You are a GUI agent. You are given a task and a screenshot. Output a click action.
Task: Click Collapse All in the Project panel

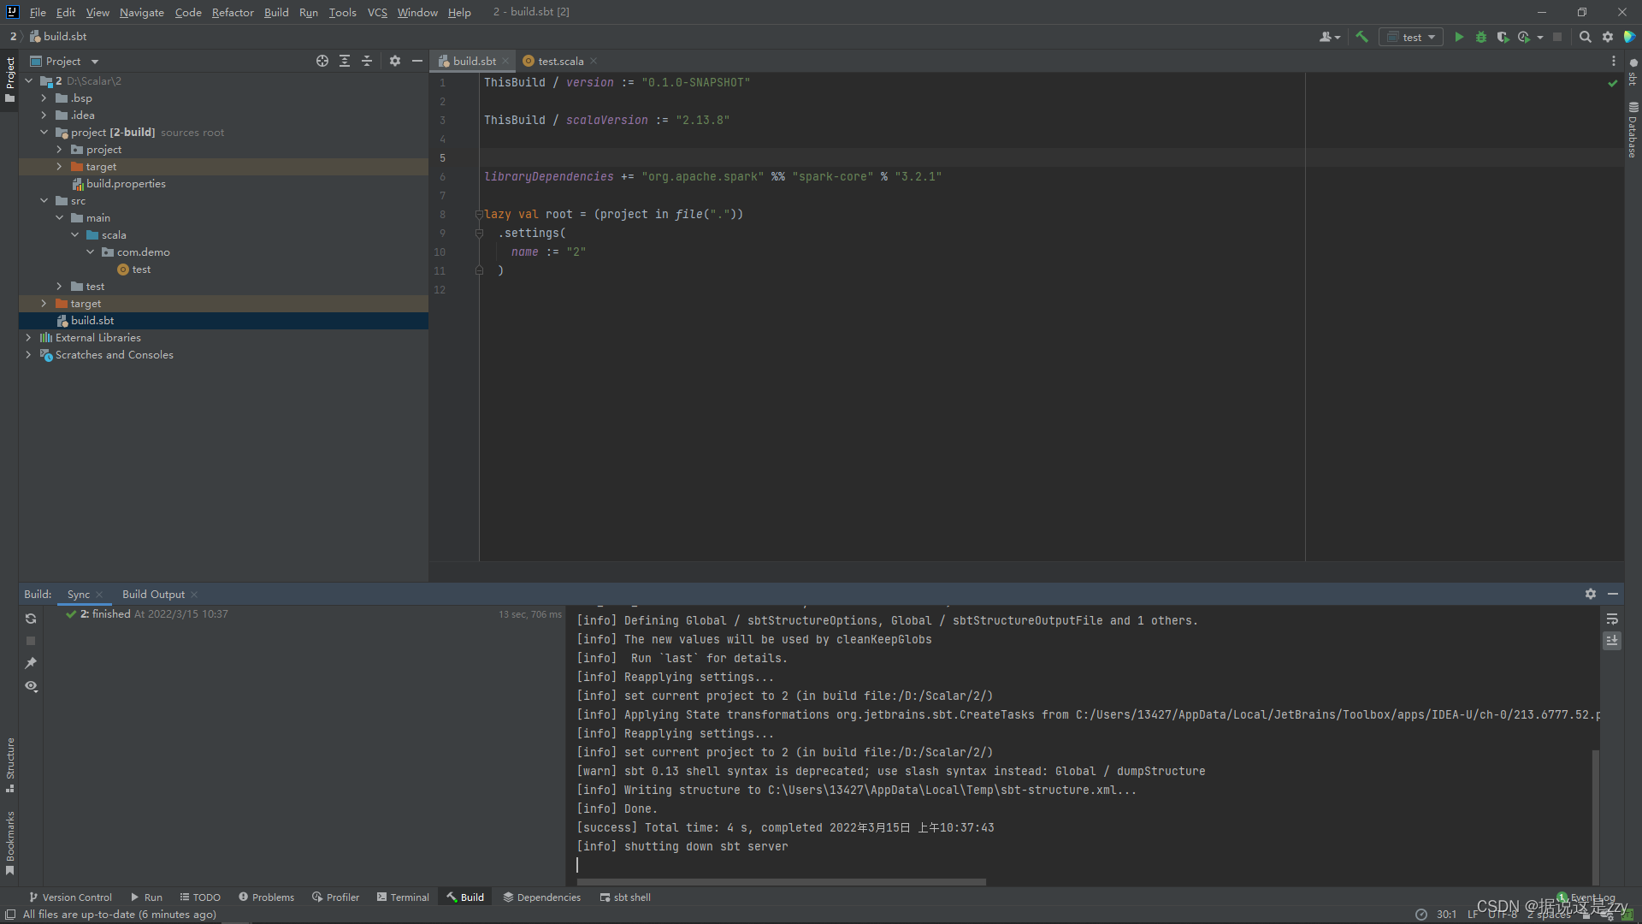pyautogui.click(x=367, y=61)
